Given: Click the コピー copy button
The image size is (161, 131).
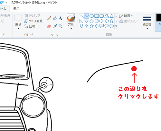Looking at the screenshot, I should point(3,21).
